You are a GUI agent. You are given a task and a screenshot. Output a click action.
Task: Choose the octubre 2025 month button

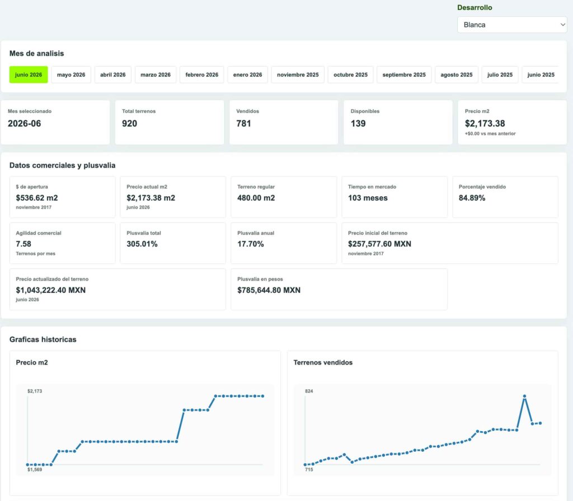pyautogui.click(x=350, y=74)
